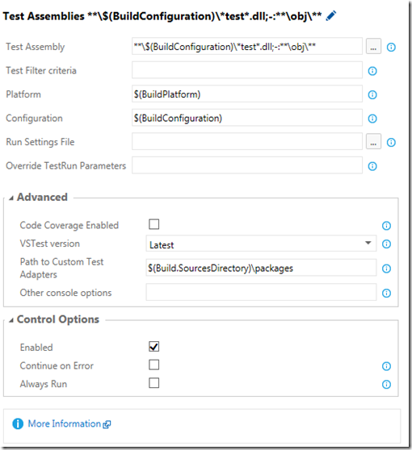Click info icon next to VSTest version
Image resolution: width=412 pixels, height=450 pixels.
(386, 244)
